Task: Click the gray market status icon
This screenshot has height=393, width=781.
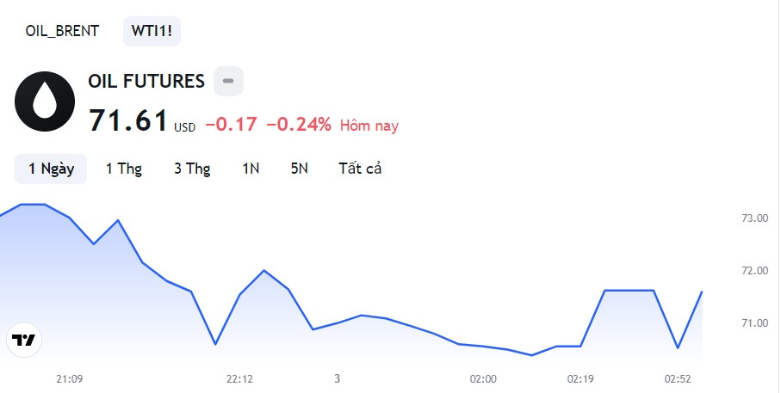Action: (229, 81)
